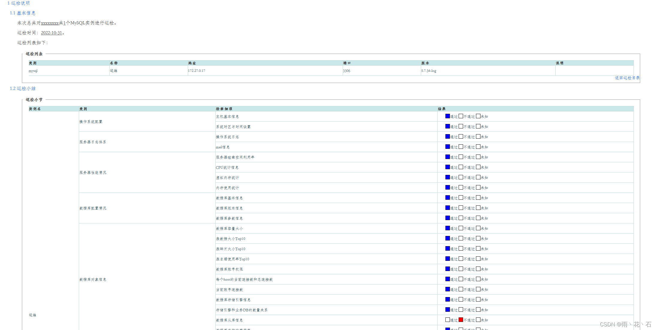Screen dimensions: 656x330
Task: Check the 不通过 box for 系统时区与时间设置
Action: click(461, 126)
